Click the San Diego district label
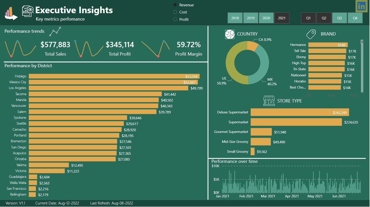Viewport: 370px width, 207px height. [19, 147]
